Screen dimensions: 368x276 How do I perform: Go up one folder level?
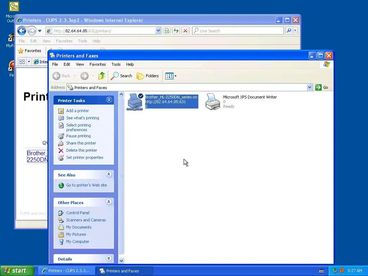[x=102, y=76]
